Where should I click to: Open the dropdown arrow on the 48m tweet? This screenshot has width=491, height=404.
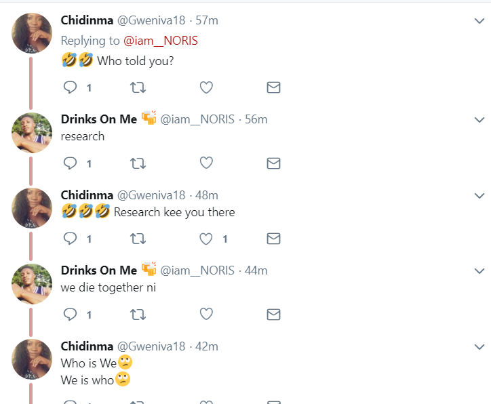coord(479,196)
